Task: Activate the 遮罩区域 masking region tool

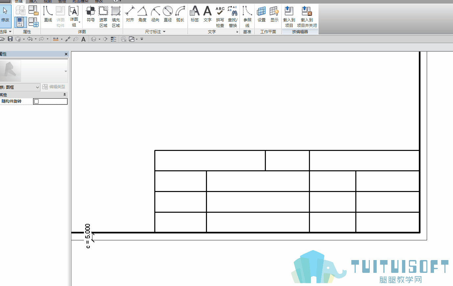Action: point(103,16)
